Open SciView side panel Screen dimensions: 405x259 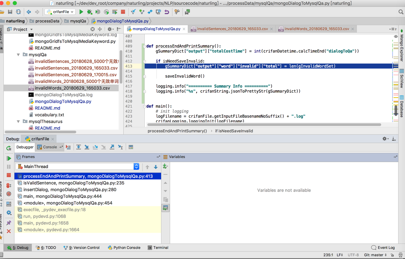pyautogui.click(x=402, y=78)
